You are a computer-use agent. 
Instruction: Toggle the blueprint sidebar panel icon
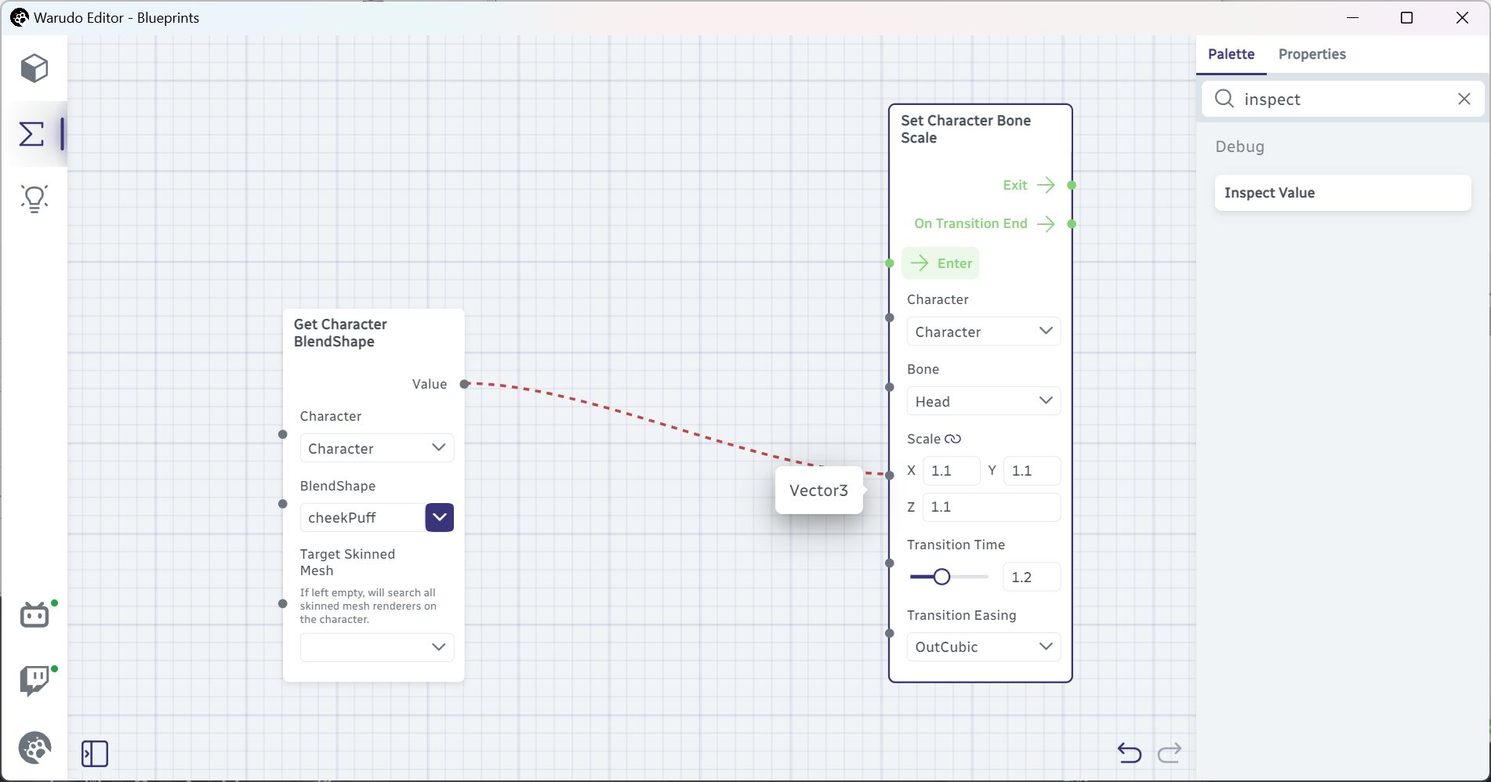(x=95, y=754)
